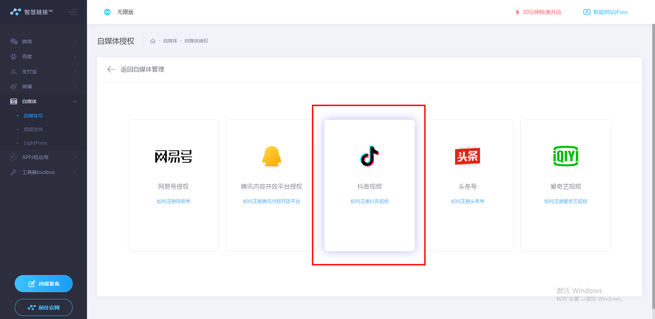Click the Baidu paw sidebar icon
Viewport: 655px width, 319px height.
[x=14, y=57]
